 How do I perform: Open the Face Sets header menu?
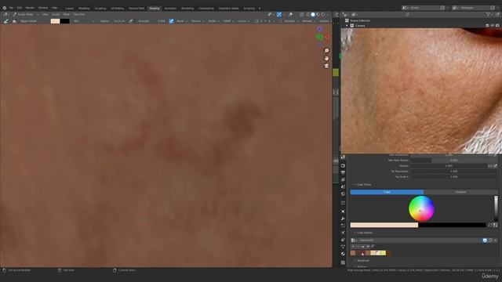tap(79, 14)
